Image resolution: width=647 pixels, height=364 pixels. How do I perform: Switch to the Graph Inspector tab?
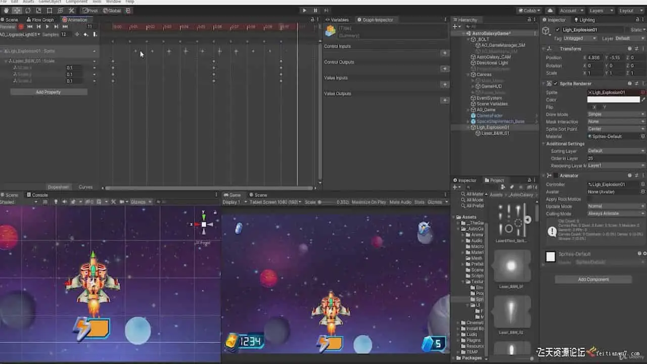(375, 20)
